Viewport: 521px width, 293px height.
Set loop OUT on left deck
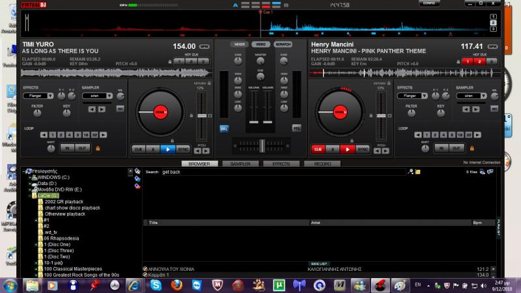pos(83,148)
